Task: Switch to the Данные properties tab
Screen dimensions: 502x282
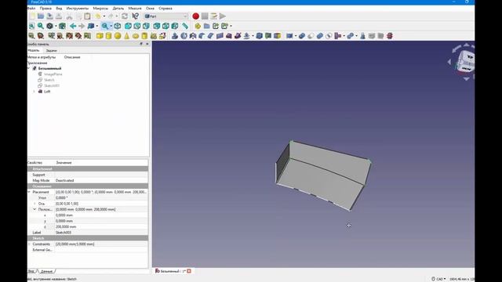Action: pyautogui.click(x=47, y=271)
